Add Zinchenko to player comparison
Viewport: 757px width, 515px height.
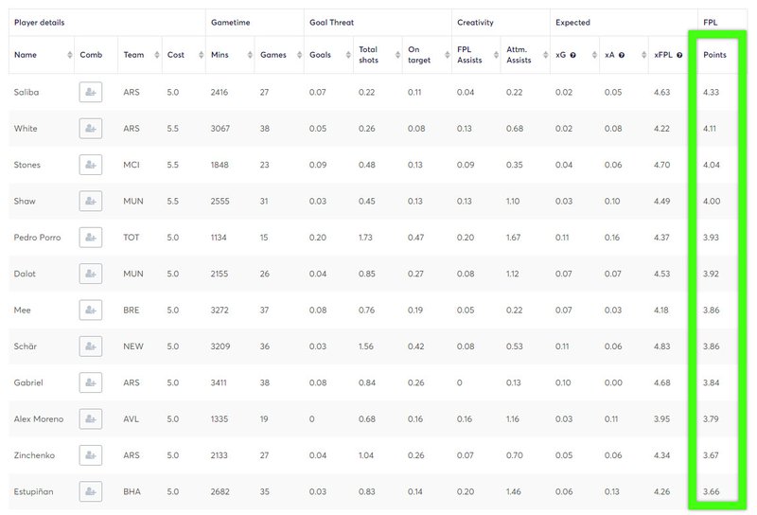pos(91,455)
